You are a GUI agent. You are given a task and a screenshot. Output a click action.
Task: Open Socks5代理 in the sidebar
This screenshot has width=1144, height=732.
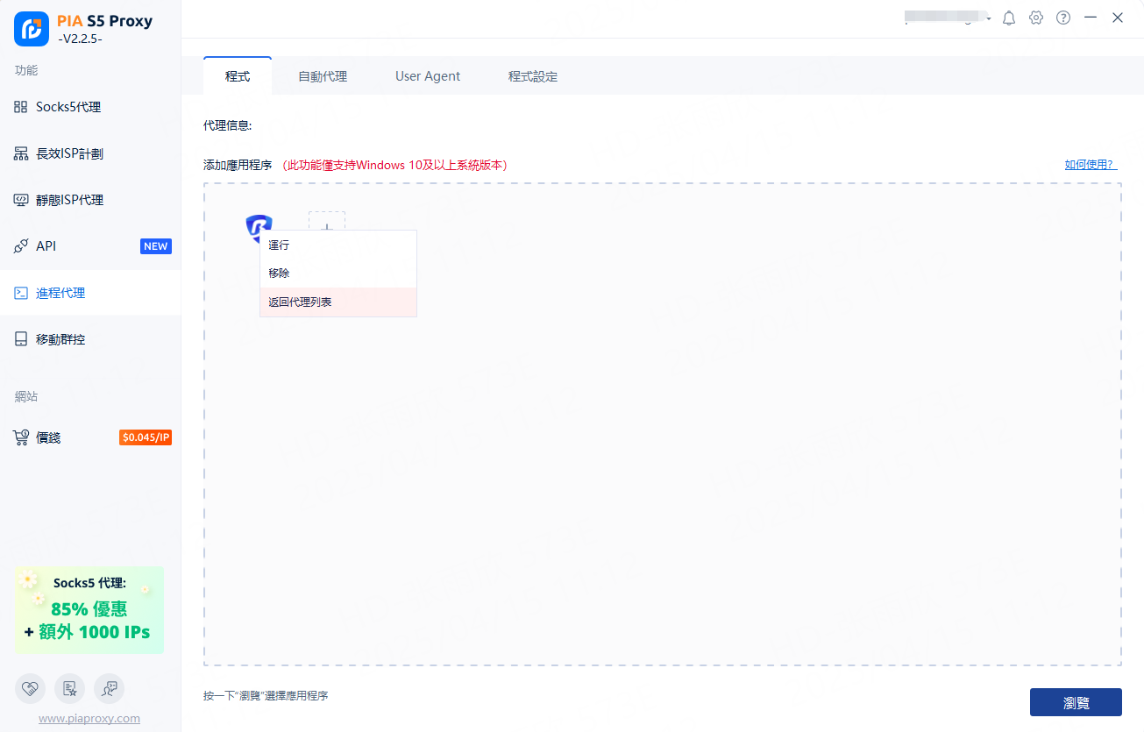[x=68, y=107]
